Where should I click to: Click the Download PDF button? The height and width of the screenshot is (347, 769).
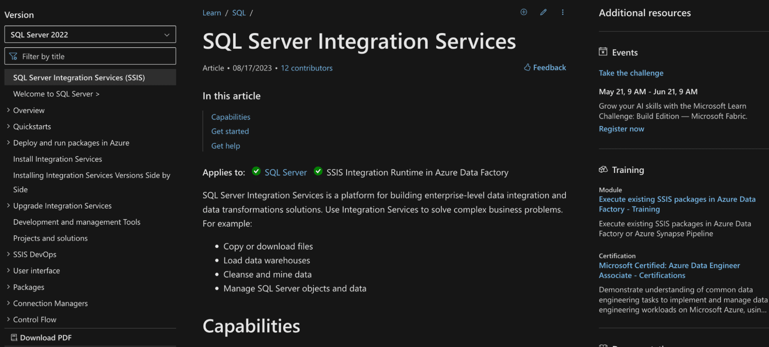[41, 337]
